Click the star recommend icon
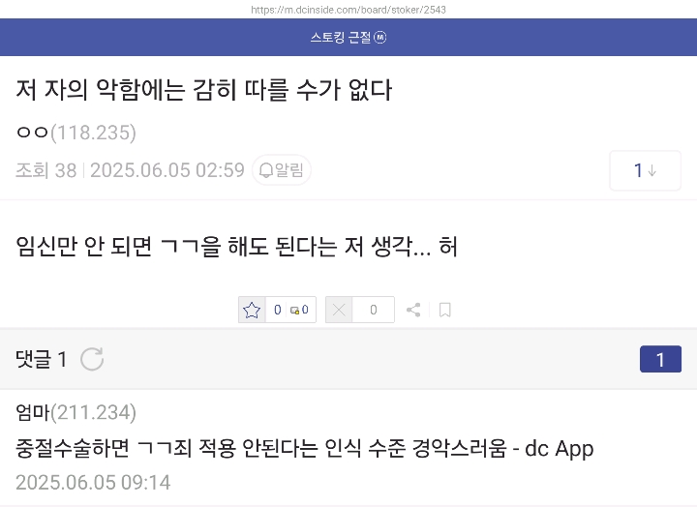The width and height of the screenshot is (697, 507). [x=252, y=310]
